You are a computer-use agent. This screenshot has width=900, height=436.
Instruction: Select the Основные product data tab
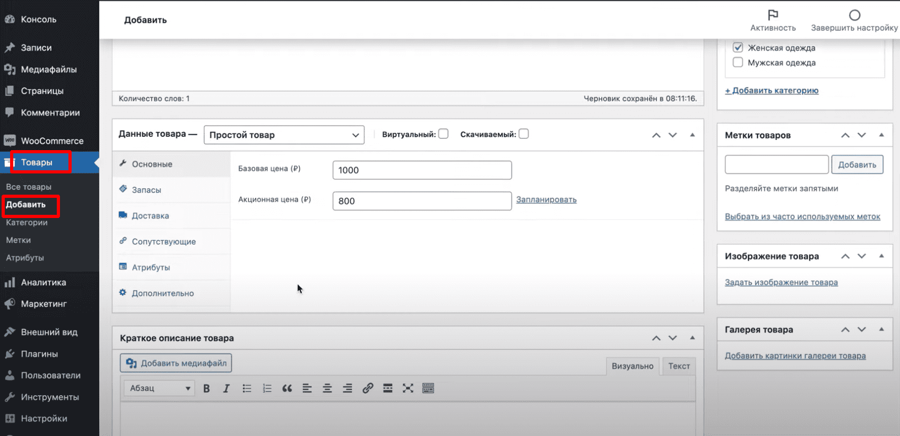point(171,164)
